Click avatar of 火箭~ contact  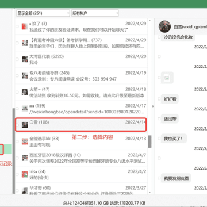tap(25, 92)
